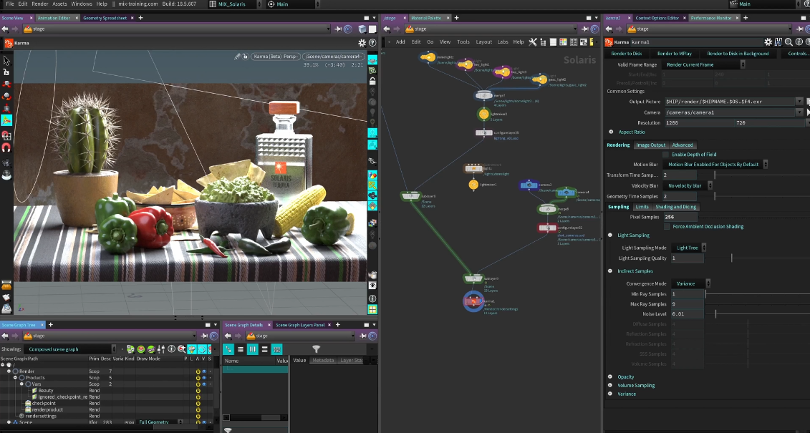Click the Light Sampling Quality slider

[x=731, y=258]
